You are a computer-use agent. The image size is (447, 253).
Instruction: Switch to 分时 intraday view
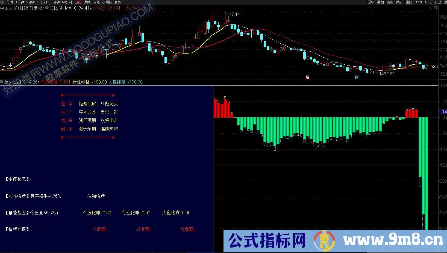click(10, 2)
